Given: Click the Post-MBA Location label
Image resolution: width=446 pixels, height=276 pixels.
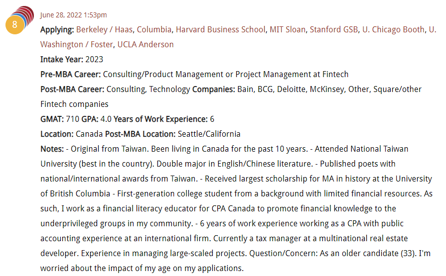Looking at the screenshot, I should (x=141, y=134).
